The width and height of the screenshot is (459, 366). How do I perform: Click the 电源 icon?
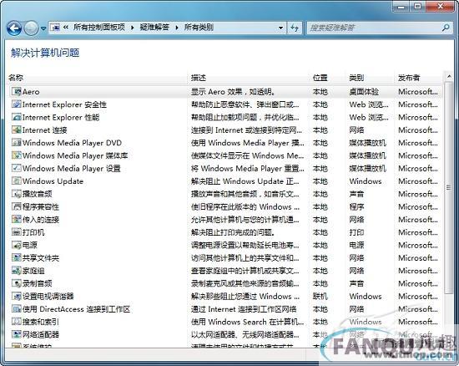click(16, 245)
